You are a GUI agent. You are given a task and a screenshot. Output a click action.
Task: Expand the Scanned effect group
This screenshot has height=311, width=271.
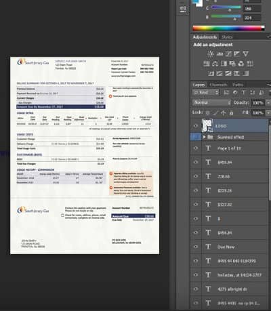(204, 137)
